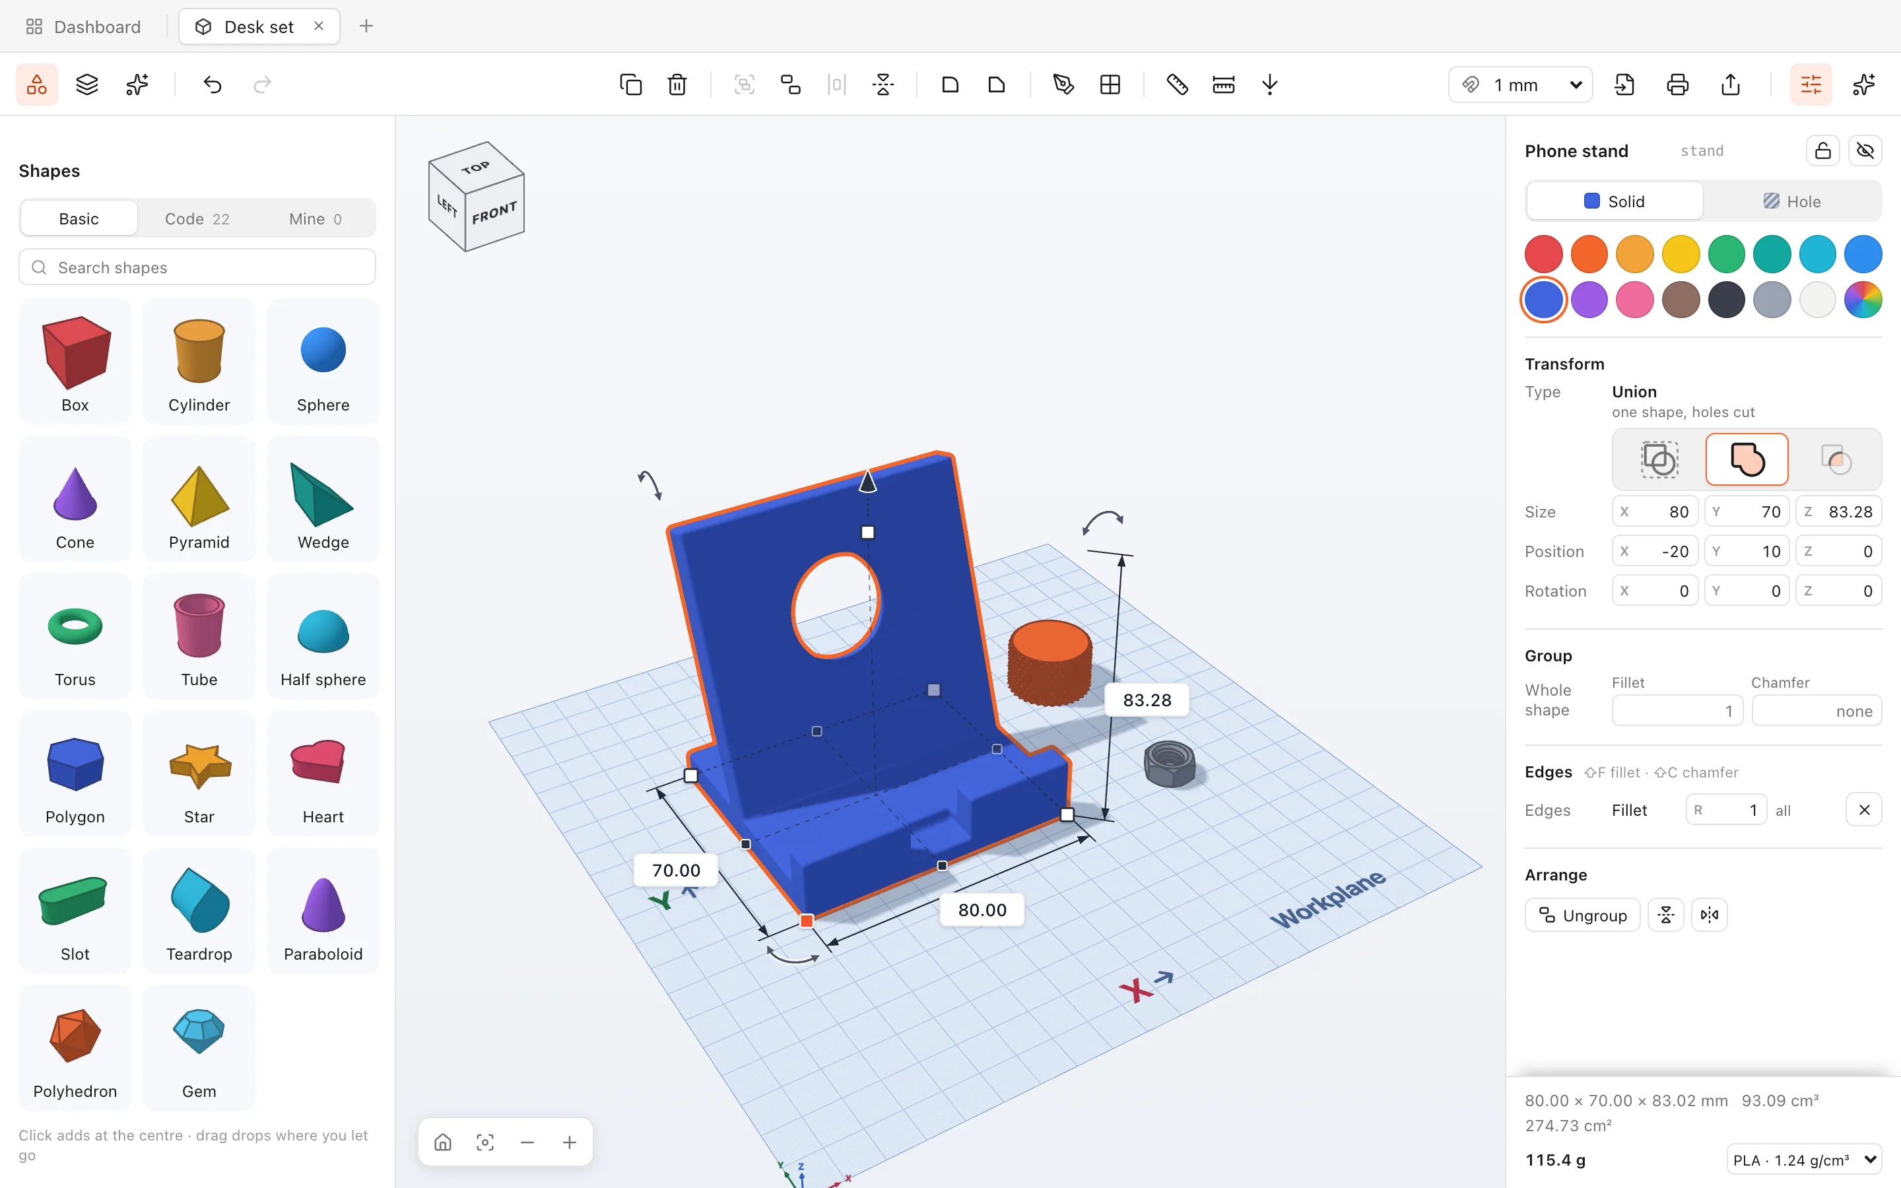Click the Arrange section align icon

tap(1665, 915)
